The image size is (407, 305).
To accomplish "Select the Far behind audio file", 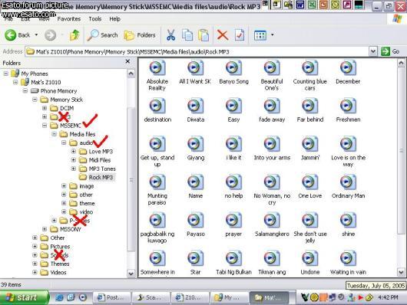I will pyautogui.click(x=310, y=110).
